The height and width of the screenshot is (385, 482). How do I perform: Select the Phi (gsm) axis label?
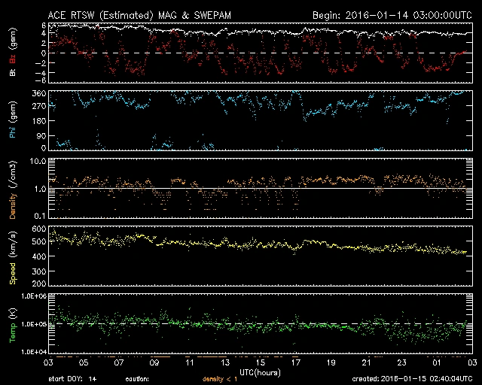[12, 120]
